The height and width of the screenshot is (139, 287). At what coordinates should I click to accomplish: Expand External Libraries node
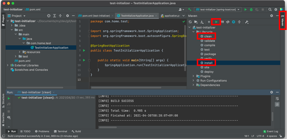pyautogui.click(x=7, y=65)
